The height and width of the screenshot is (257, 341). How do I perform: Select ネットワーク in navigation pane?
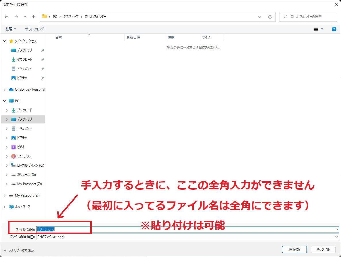click(22, 207)
